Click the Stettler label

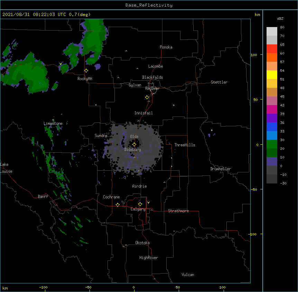219,82
